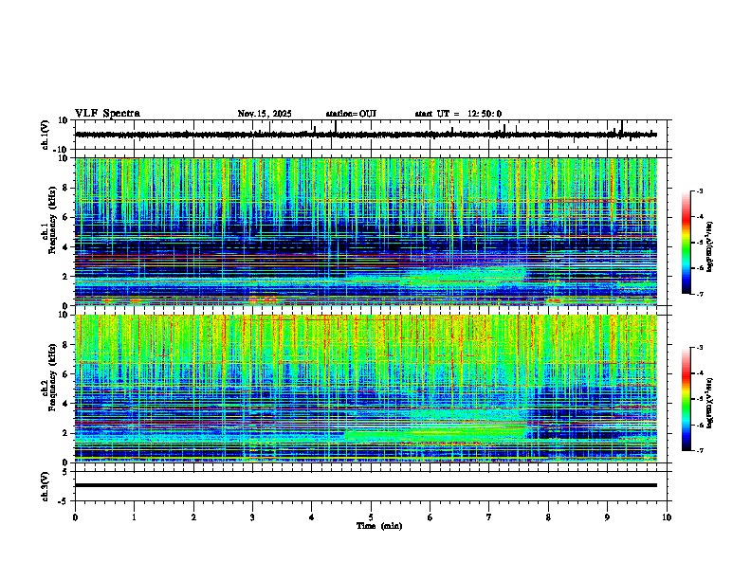This screenshot has height=580, width=751.
Task: Click the ch.1 'Frequency (kHz)' axis label
Action: pyautogui.click(x=53, y=220)
